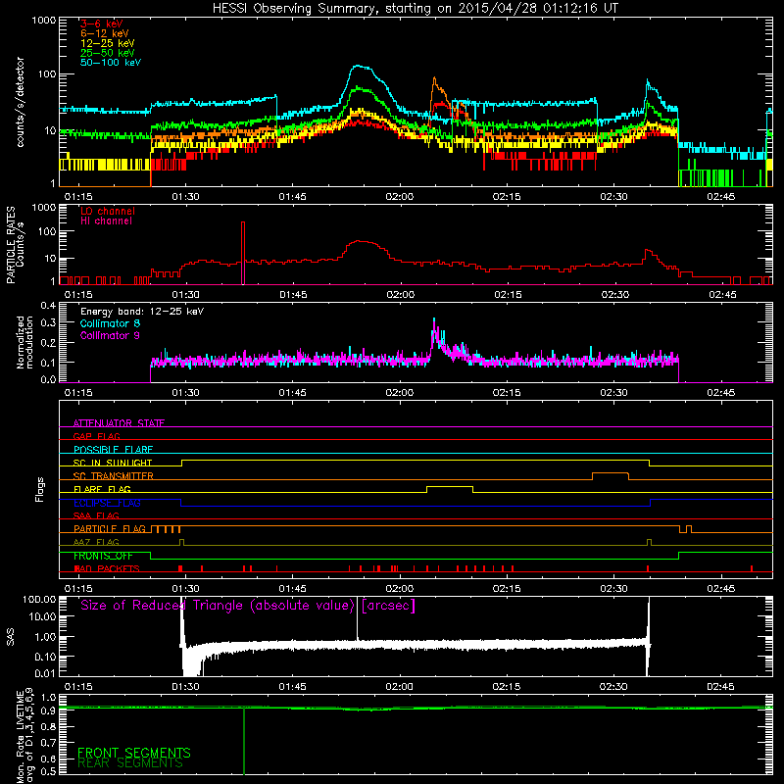Click the HI channel legend label

coord(107,221)
